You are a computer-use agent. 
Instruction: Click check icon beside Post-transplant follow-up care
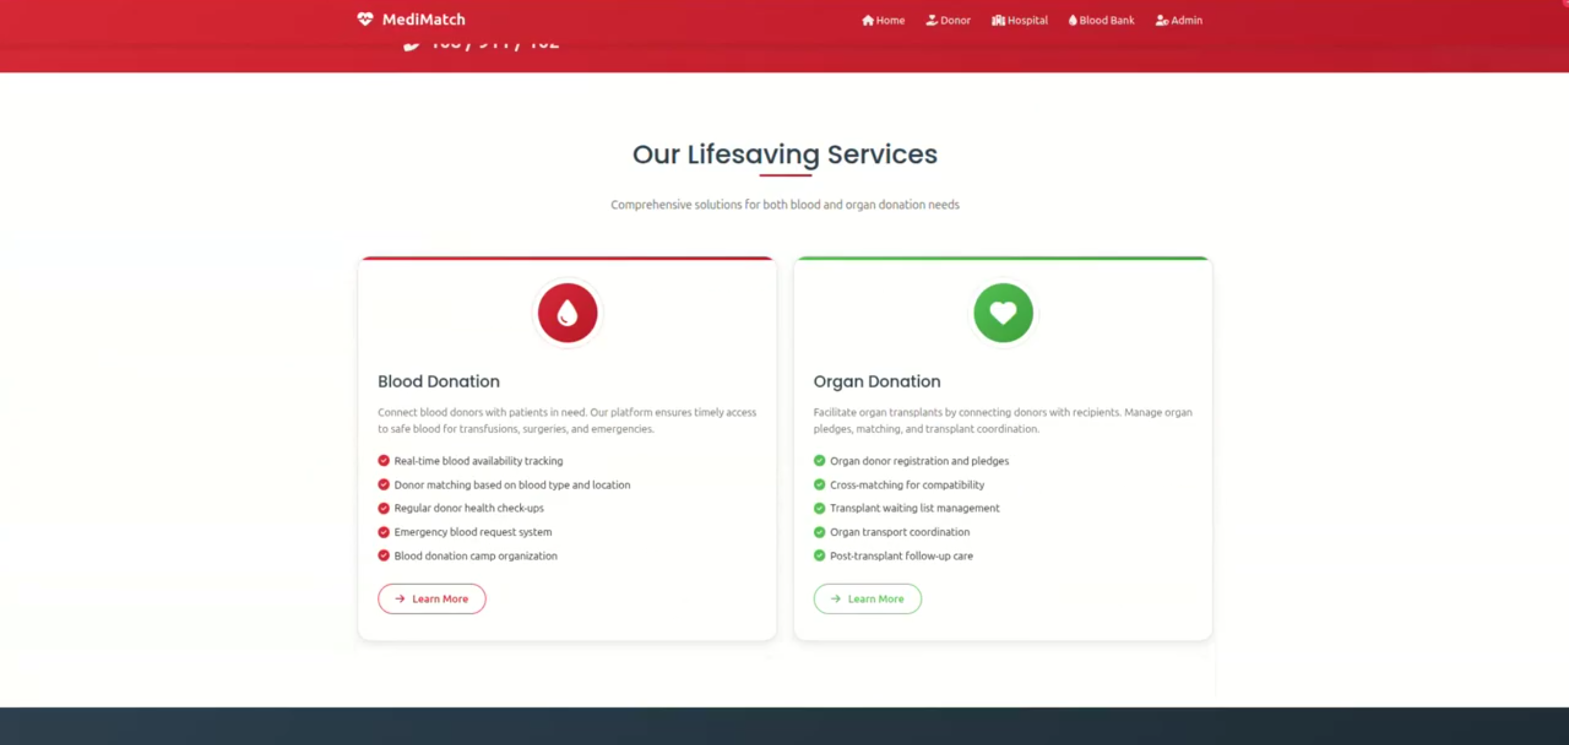[819, 556]
